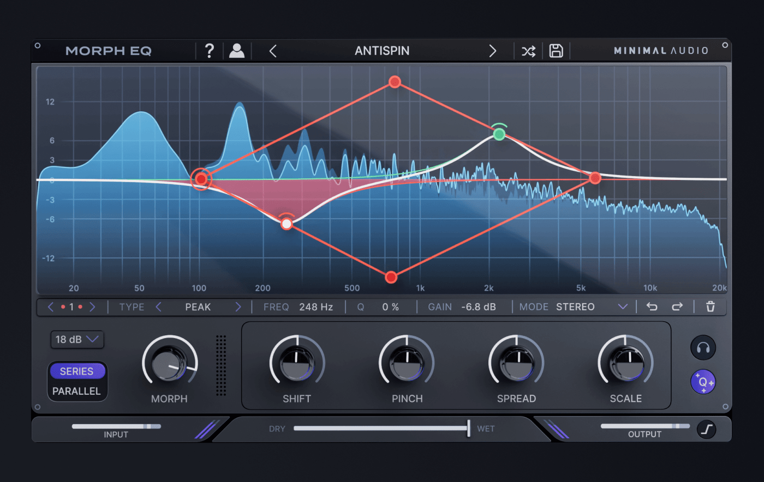This screenshot has height=482, width=764.
Task: Click the PINCH knob
Action: [407, 363]
